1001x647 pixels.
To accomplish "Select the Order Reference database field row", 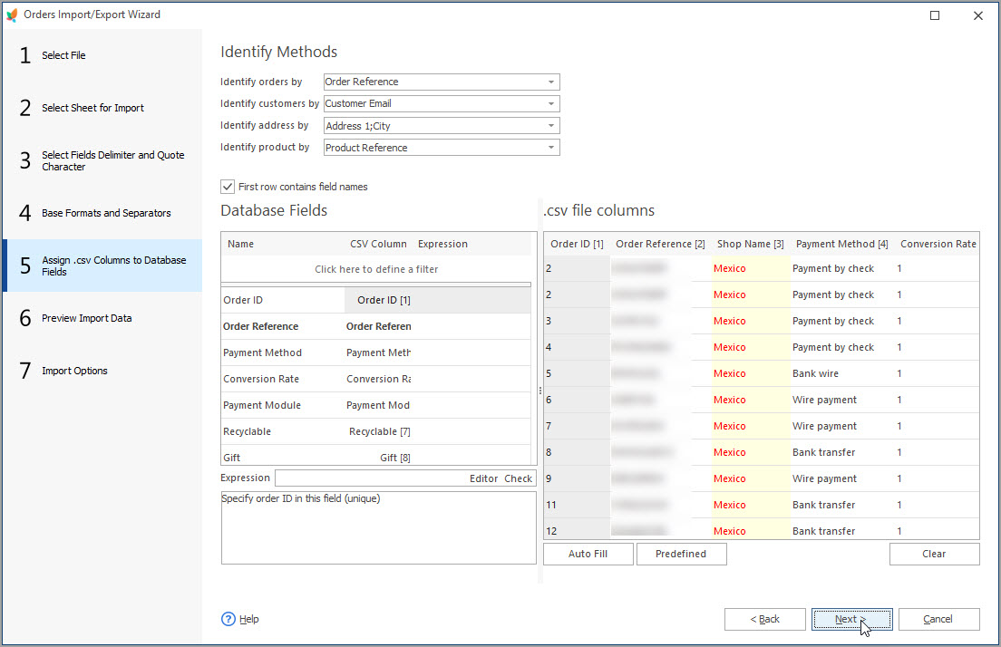I will 376,326.
